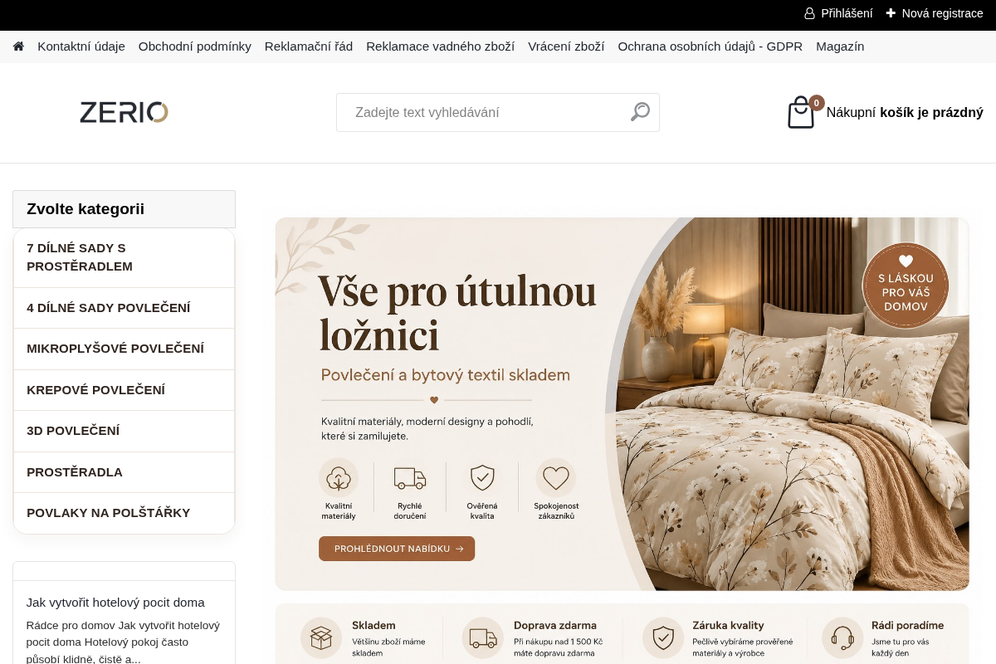Click the Spokojenost zákazníků heart icon
996x664 pixels.
coord(555,478)
